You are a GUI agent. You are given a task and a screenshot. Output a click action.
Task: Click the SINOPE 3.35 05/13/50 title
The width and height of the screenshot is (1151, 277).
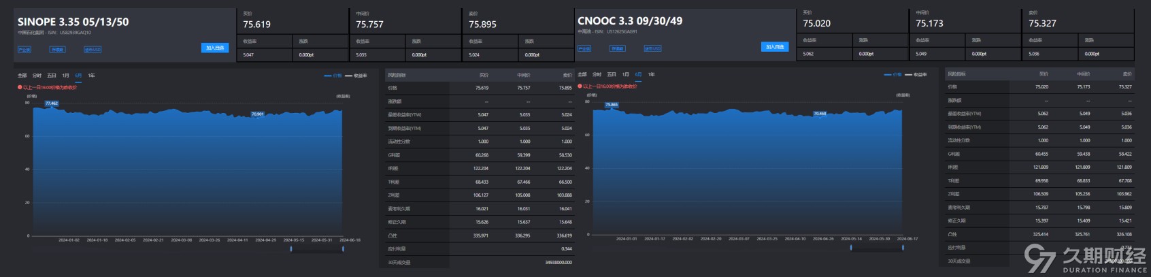73,22
